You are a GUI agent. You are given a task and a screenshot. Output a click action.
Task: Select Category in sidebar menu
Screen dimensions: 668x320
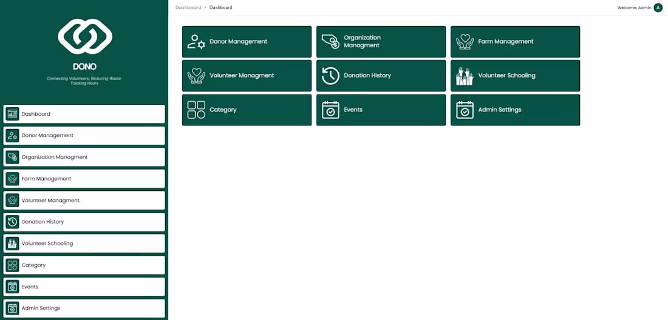tap(84, 265)
